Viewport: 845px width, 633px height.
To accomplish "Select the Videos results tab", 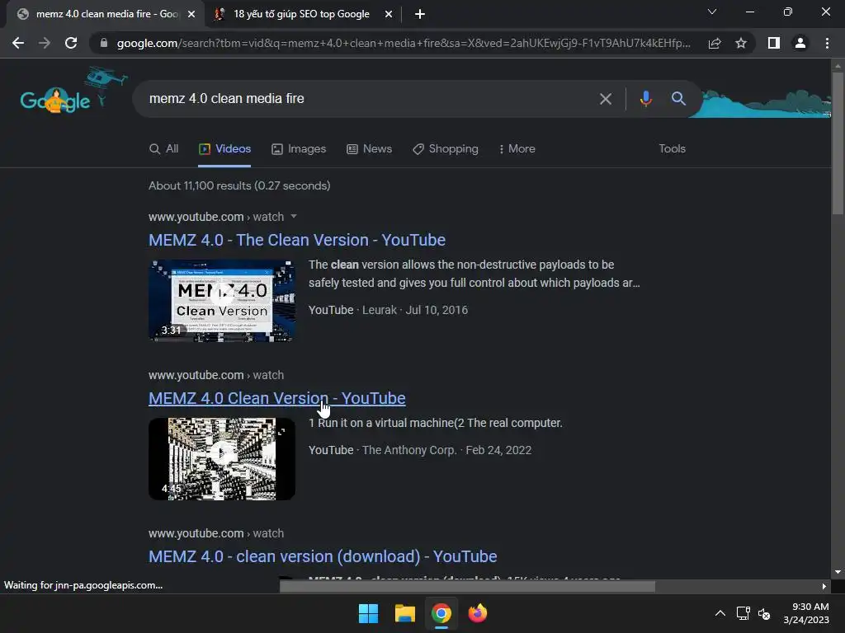I will click(x=224, y=149).
